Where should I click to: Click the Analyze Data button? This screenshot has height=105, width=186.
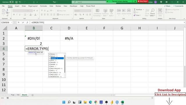[160, 13]
